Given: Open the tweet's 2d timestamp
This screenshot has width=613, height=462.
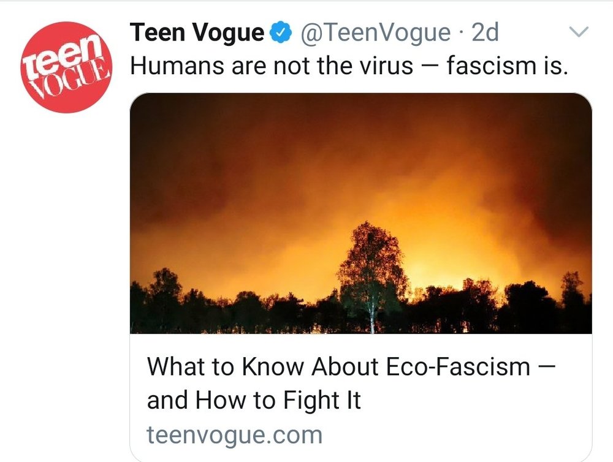Looking at the screenshot, I should (x=485, y=34).
